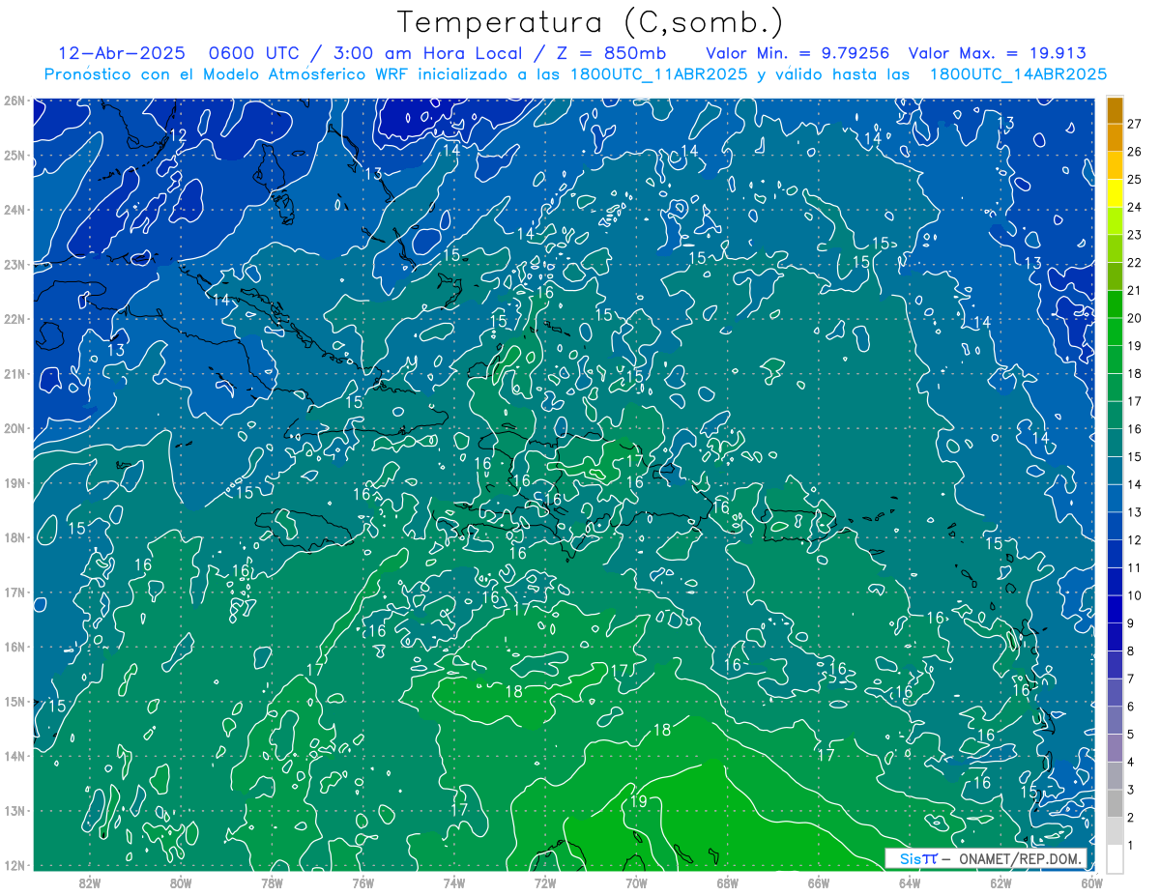The height and width of the screenshot is (896, 1160).
Task: Click the '26N' latitude axis label
Action: pyautogui.click(x=14, y=101)
